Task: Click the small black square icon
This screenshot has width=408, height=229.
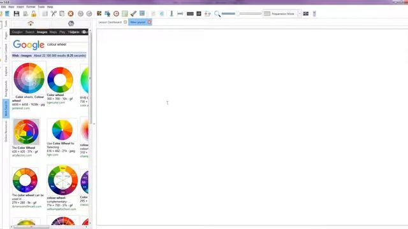Action: point(199,13)
